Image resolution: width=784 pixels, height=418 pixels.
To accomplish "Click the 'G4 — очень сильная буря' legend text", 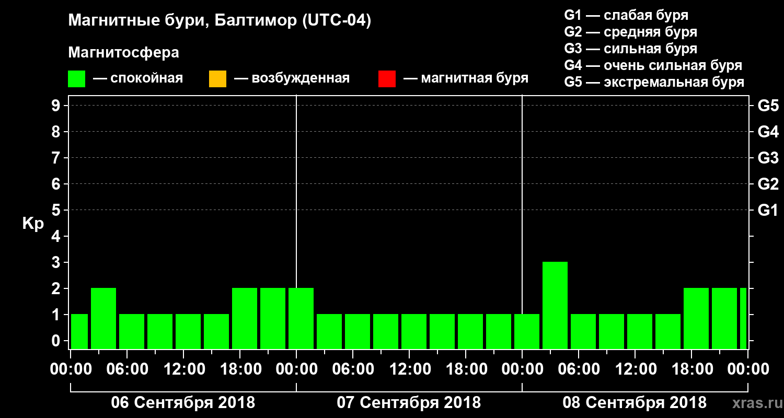I will 653,65.
